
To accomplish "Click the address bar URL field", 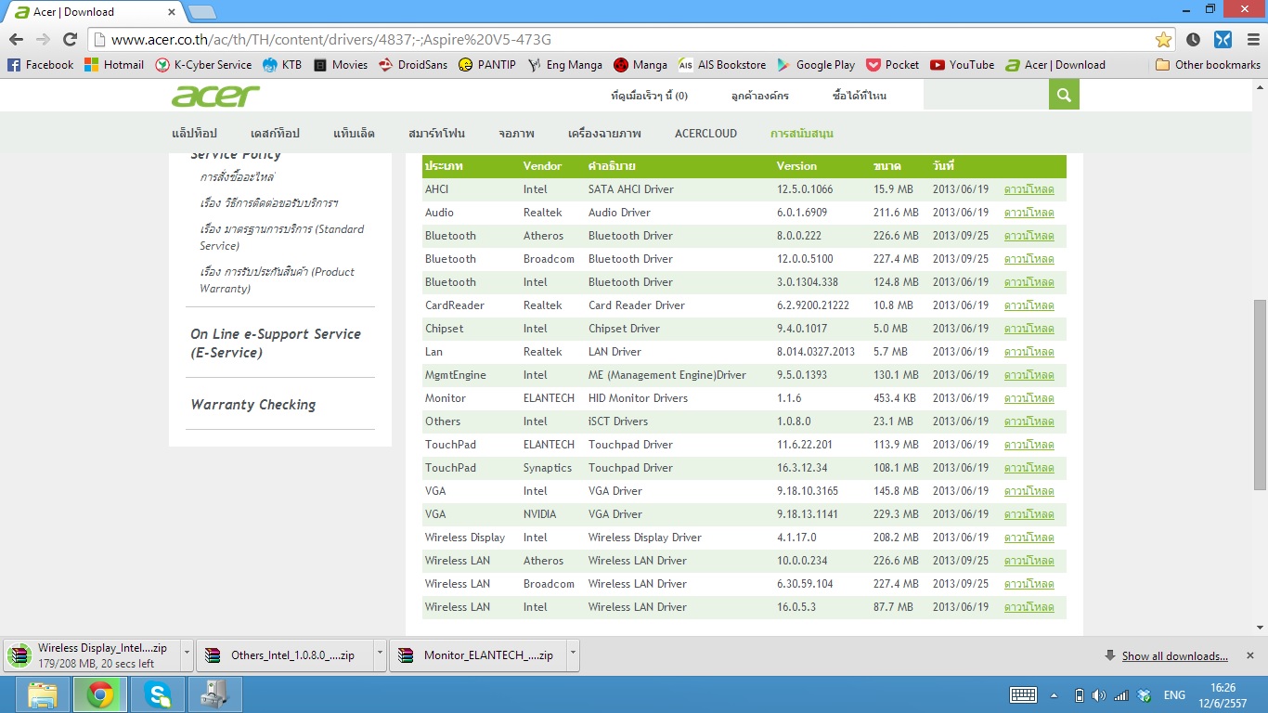I will [x=620, y=40].
